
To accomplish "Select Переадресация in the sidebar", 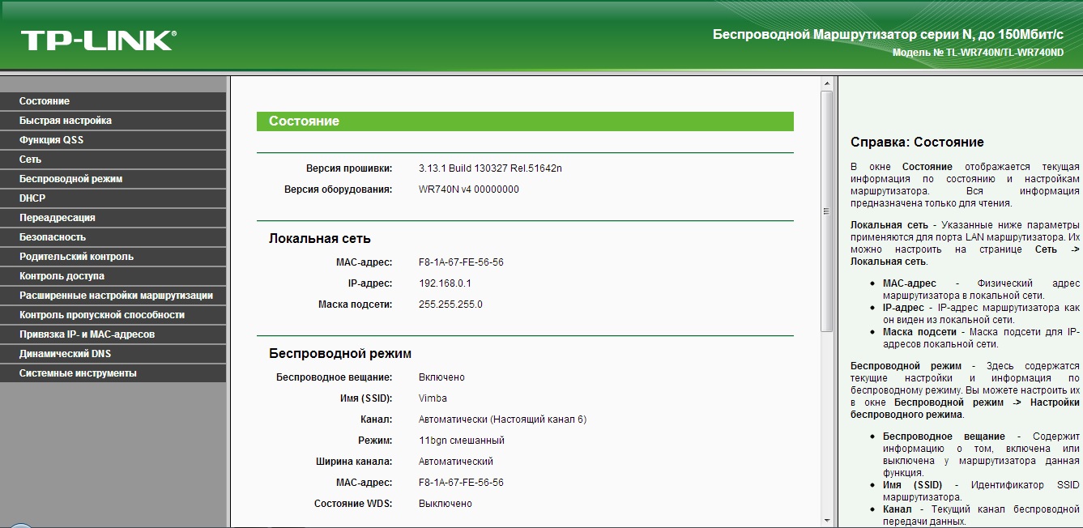I will (113, 218).
